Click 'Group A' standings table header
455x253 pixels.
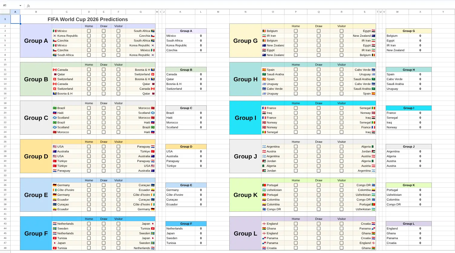[186, 31]
